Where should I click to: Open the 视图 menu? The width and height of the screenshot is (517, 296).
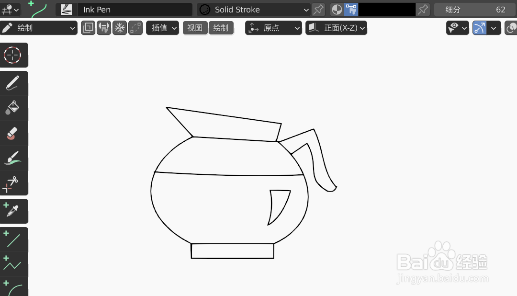point(195,28)
